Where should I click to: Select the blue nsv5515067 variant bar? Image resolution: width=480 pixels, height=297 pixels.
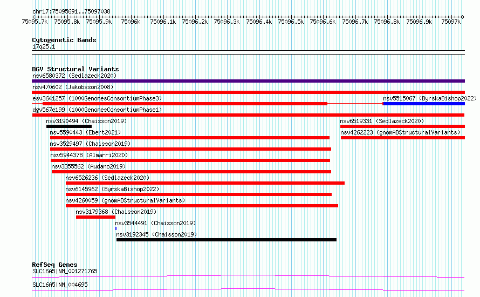tap(424, 104)
